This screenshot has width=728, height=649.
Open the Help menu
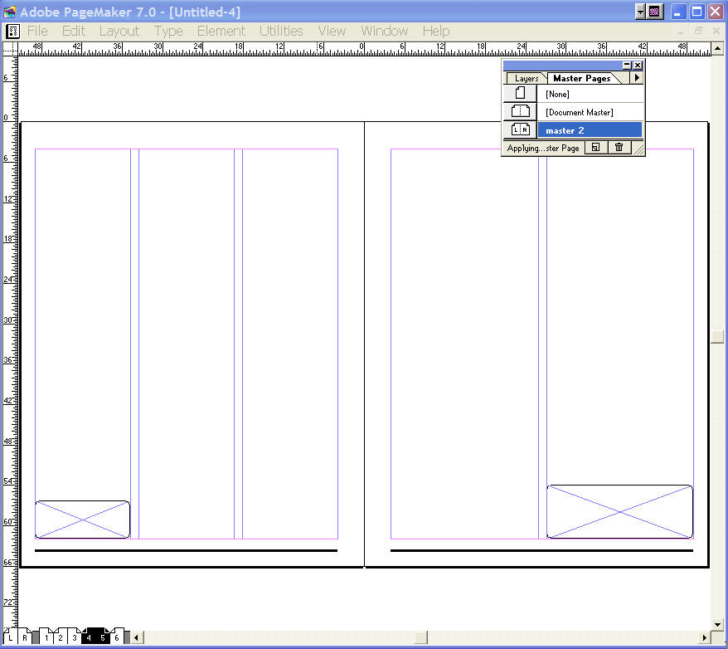(435, 32)
